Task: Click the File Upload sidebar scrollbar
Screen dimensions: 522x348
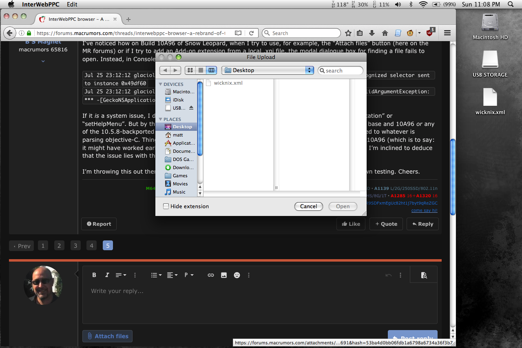Action: pyautogui.click(x=200, y=118)
